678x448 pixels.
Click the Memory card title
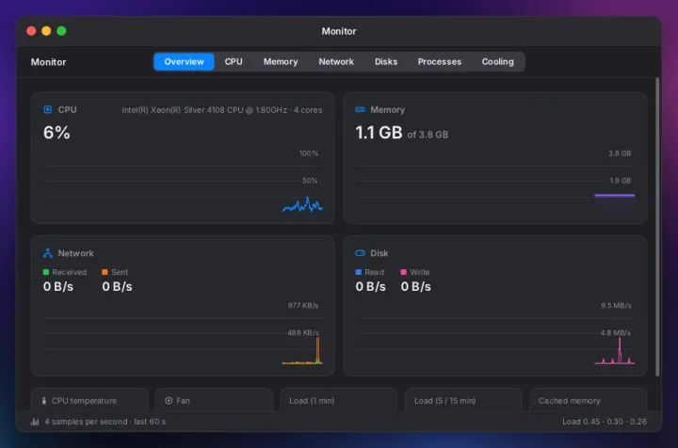tap(387, 110)
